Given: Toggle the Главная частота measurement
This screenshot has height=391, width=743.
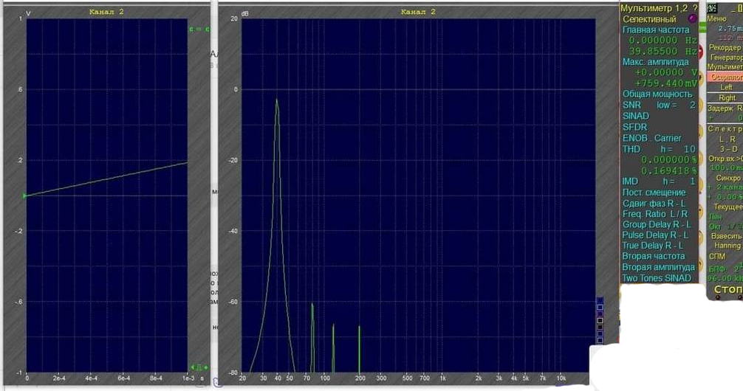Looking at the screenshot, I should point(656,30).
